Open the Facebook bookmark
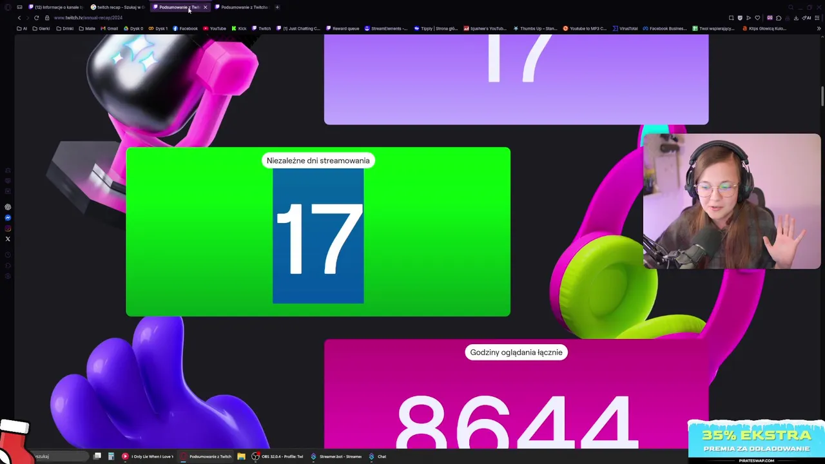The height and width of the screenshot is (464, 825). tap(185, 28)
